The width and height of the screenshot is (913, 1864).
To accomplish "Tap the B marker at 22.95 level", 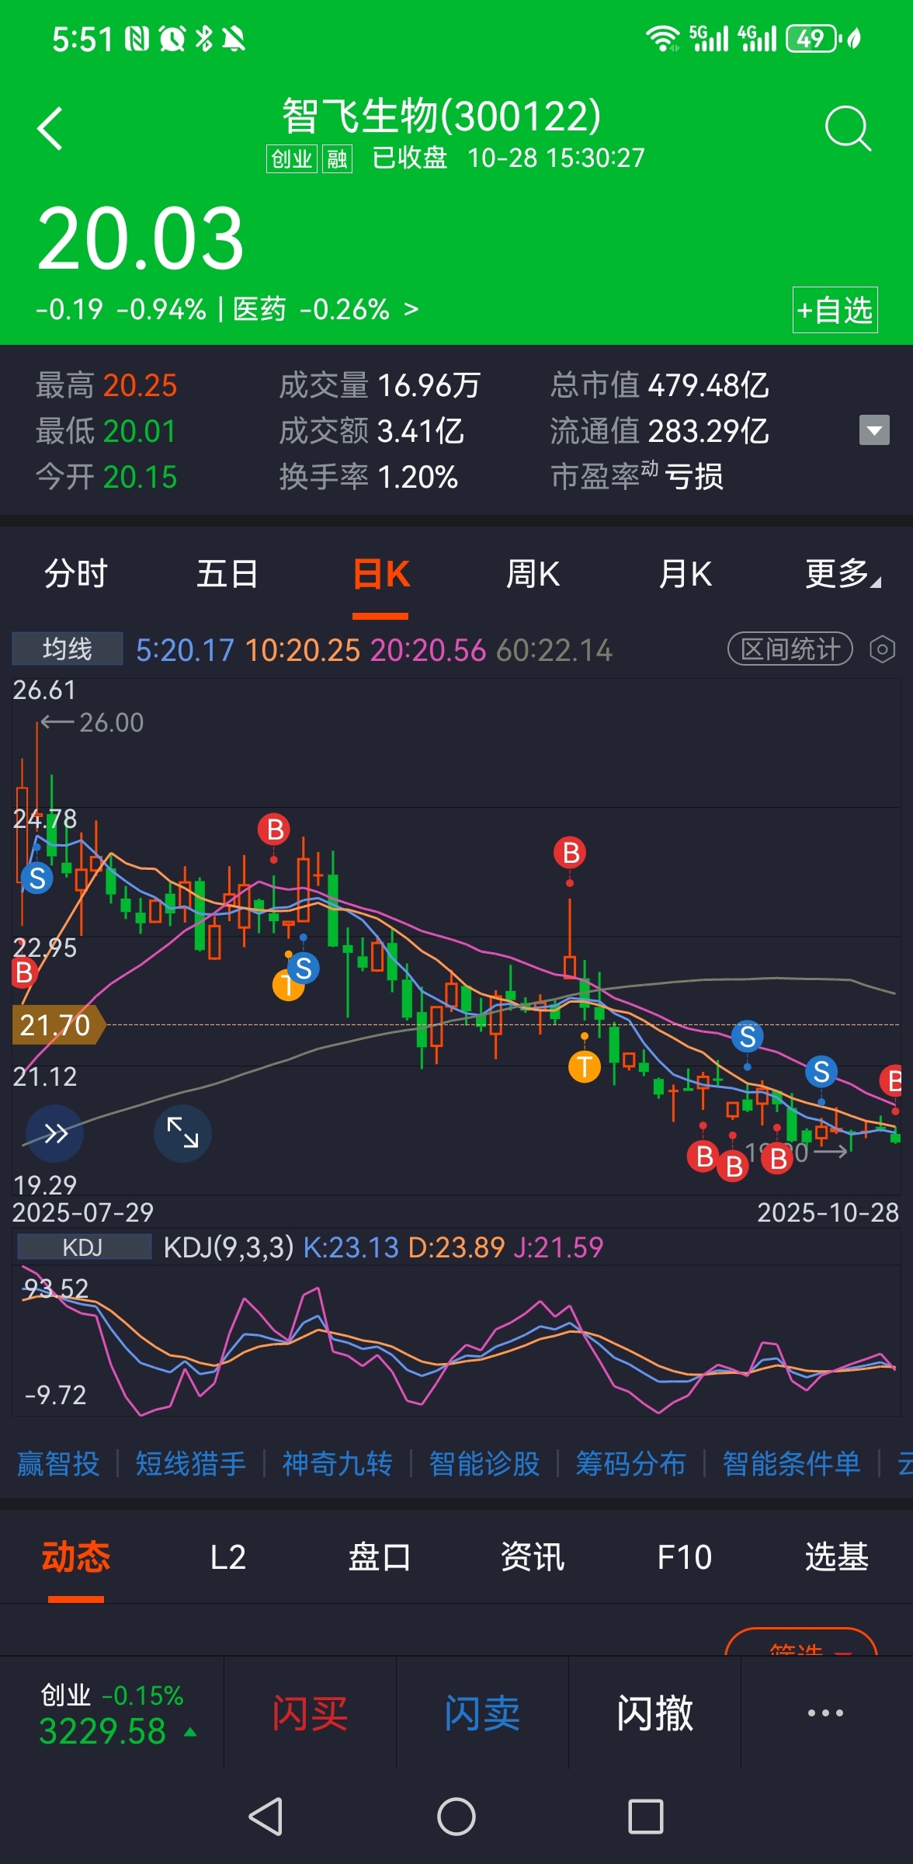I will 23,972.
